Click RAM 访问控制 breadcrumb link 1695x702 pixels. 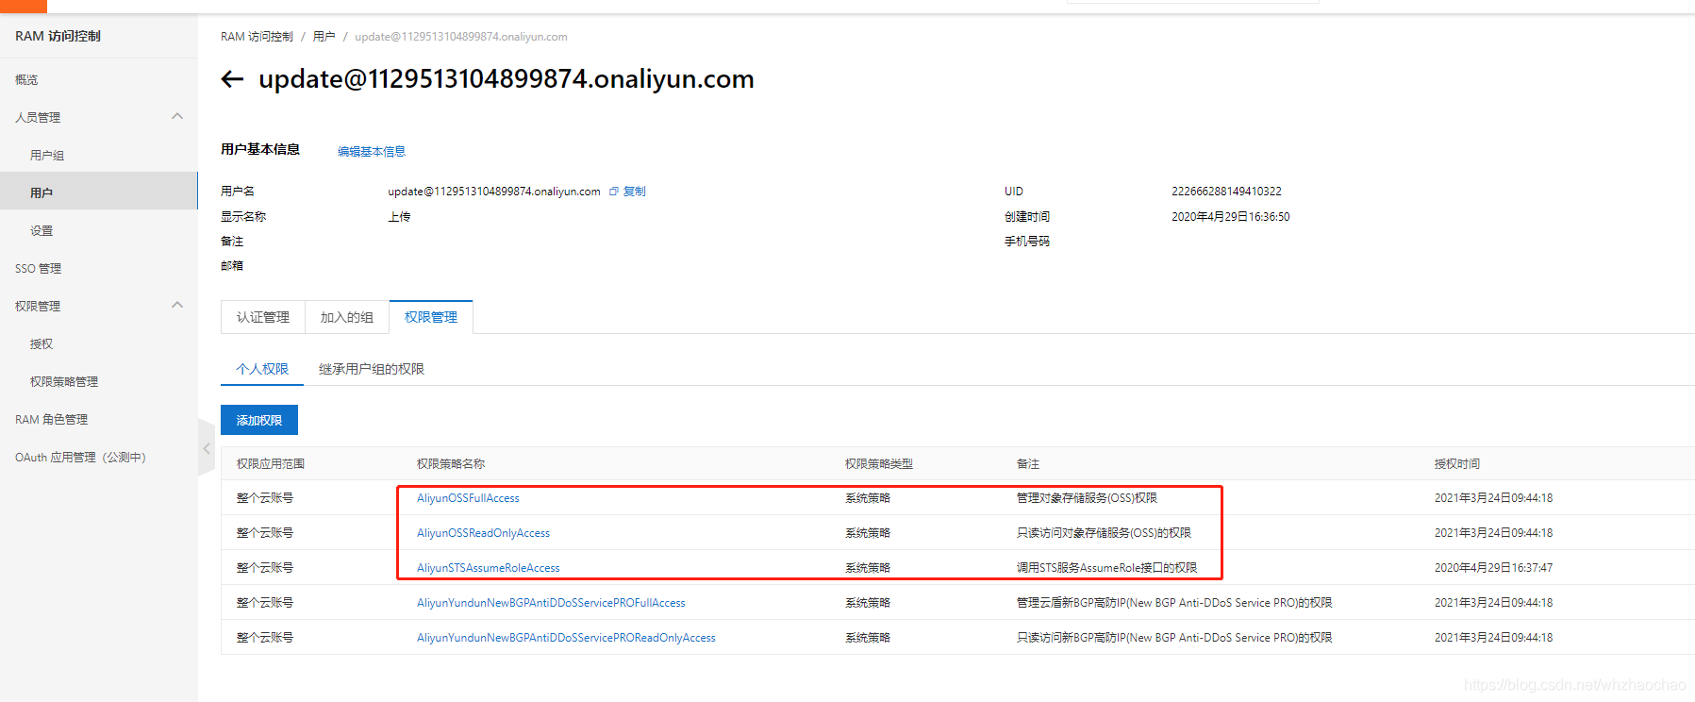pyautogui.click(x=257, y=37)
